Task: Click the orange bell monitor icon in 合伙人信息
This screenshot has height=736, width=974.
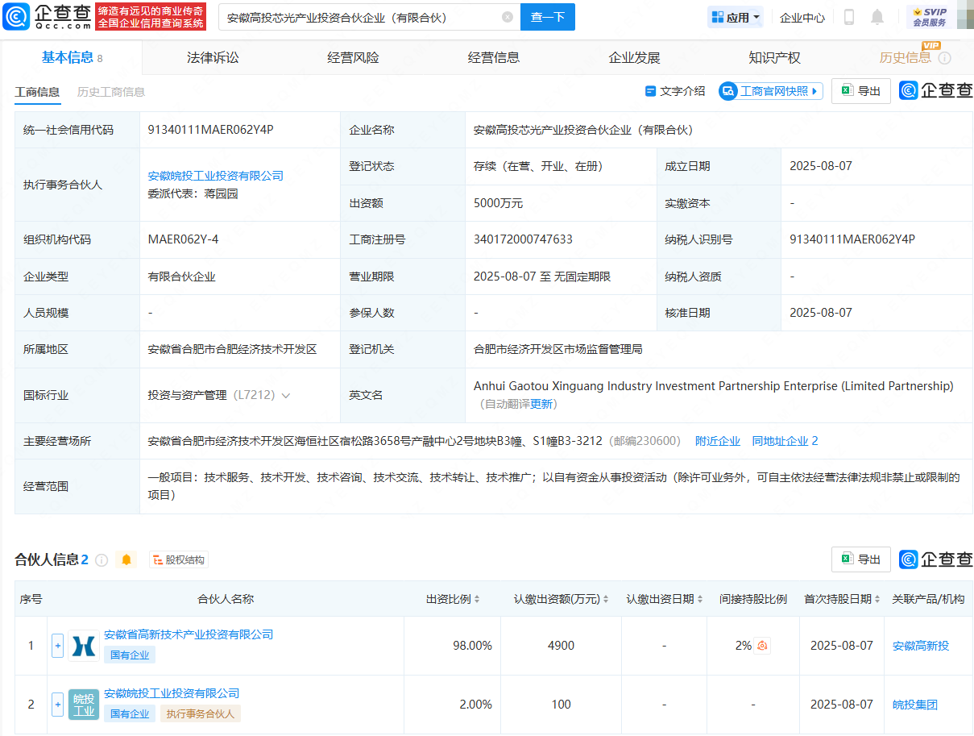Action: [x=126, y=559]
